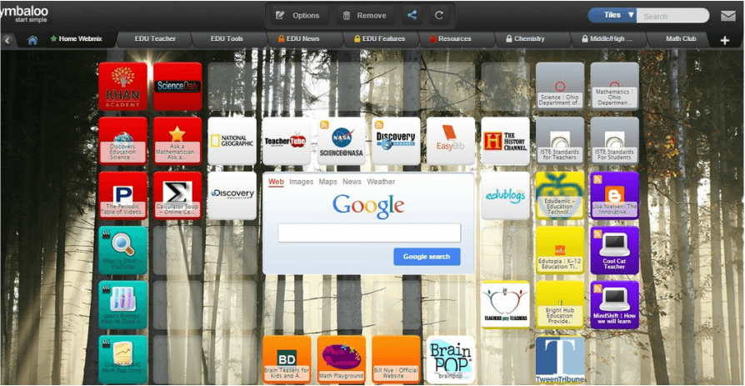Click the Options button
The height and width of the screenshot is (386, 745).
tap(299, 16)
